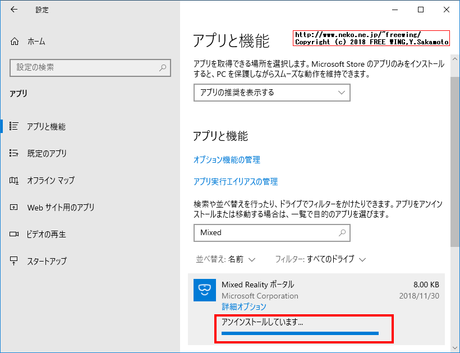460x353 pixels.
Task: Click the Mixed search input field
Action: click(x=272, y=233)
